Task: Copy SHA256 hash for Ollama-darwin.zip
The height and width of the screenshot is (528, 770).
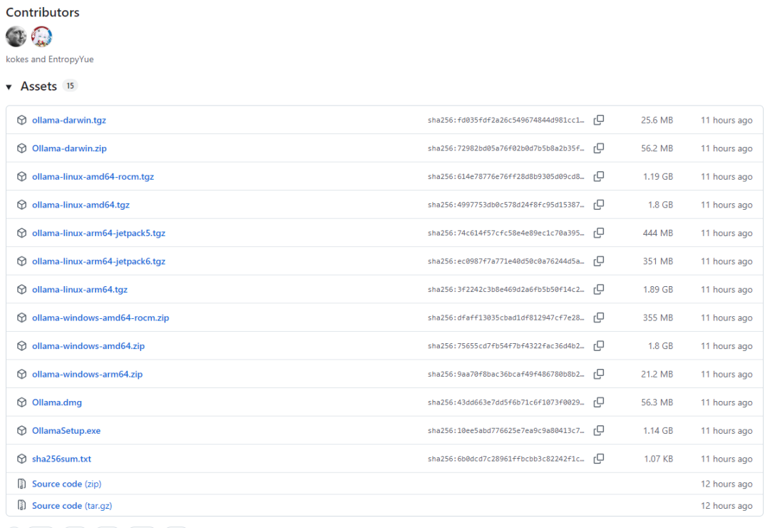Action: point(599,148)
